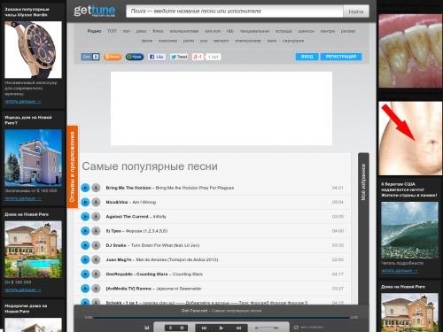443x332 pixels.
Task: Download DJ Snake Turn Down For What
Action: click(x=96, y=245)
